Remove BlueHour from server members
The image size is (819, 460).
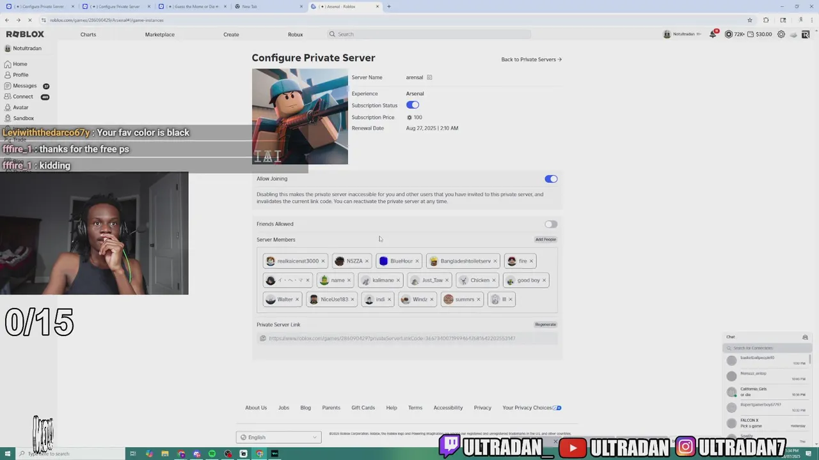pyautogui.click(x=417, y=261)
